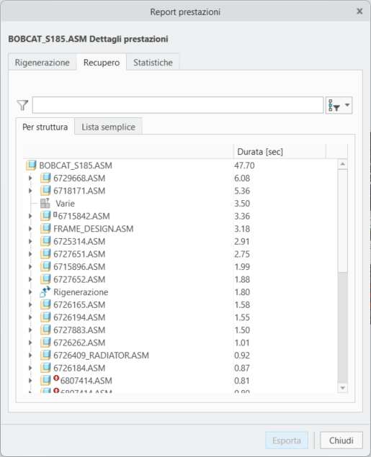This screenshot has height=457, width=371.
Task: Click the filter funnel icon
Action: [x=22, y=105]
